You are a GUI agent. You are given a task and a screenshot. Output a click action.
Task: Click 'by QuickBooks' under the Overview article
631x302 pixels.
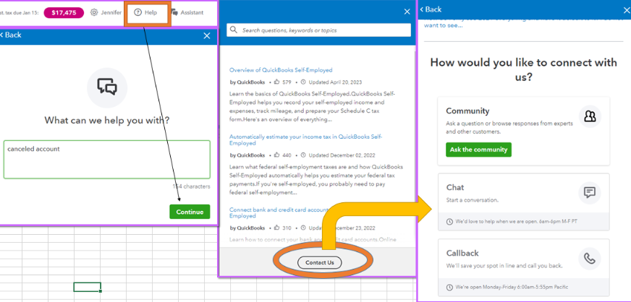(x=247, y=82)
